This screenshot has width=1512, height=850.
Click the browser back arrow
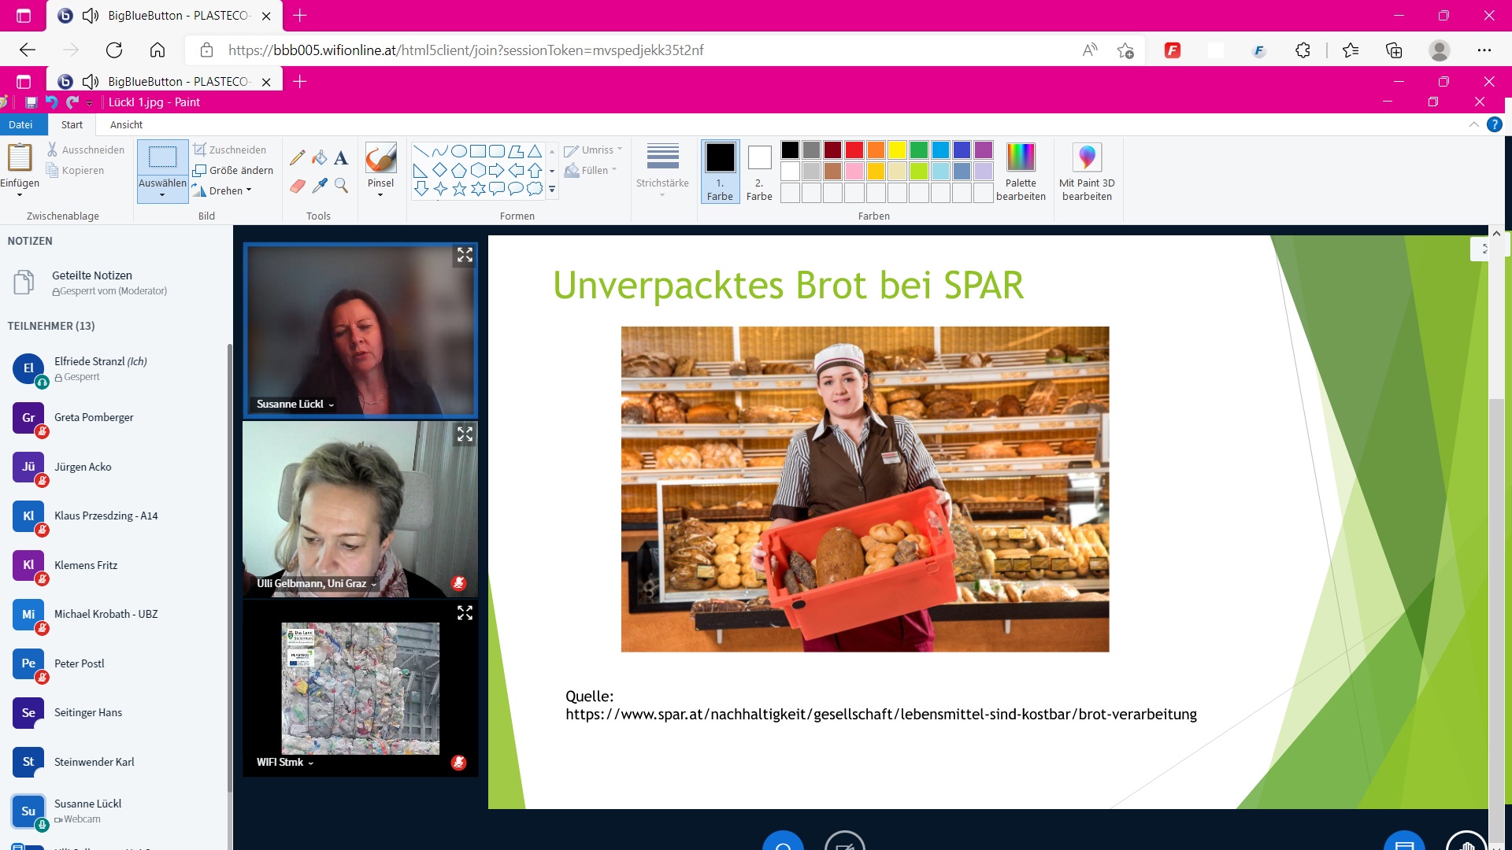click(x=28, y=50)
